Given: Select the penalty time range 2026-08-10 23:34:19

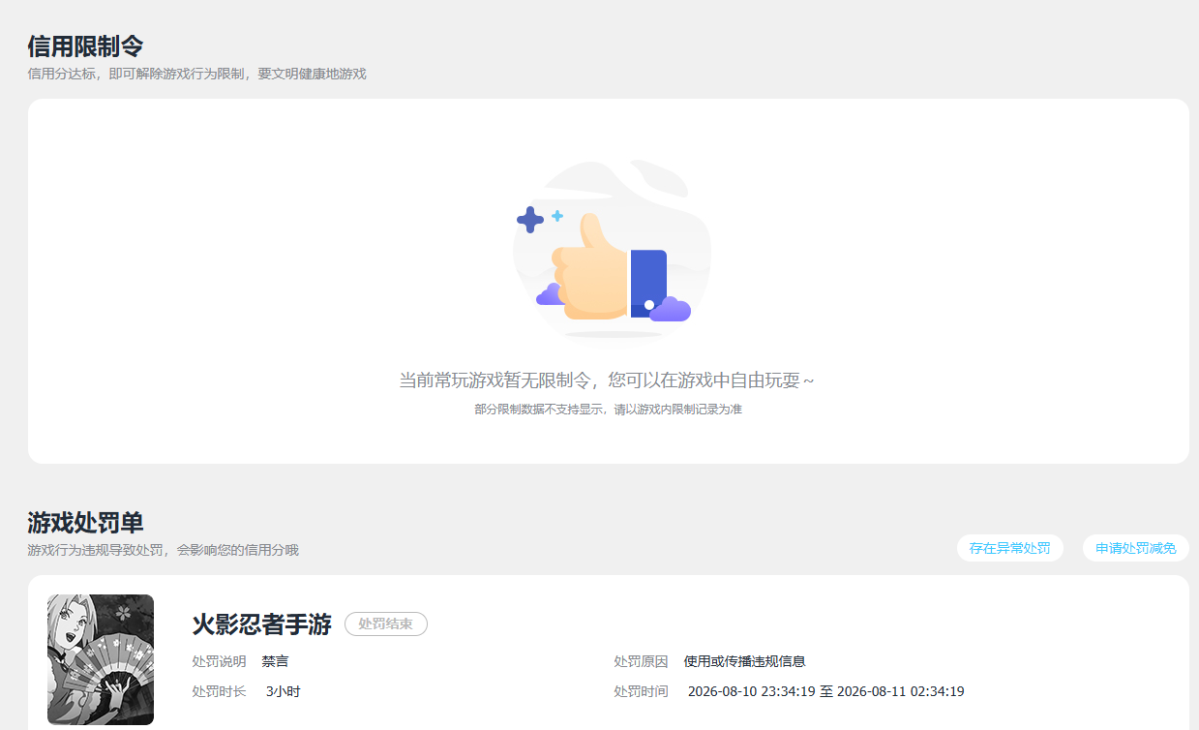Looking at the screenshot, I should (825, 691).
